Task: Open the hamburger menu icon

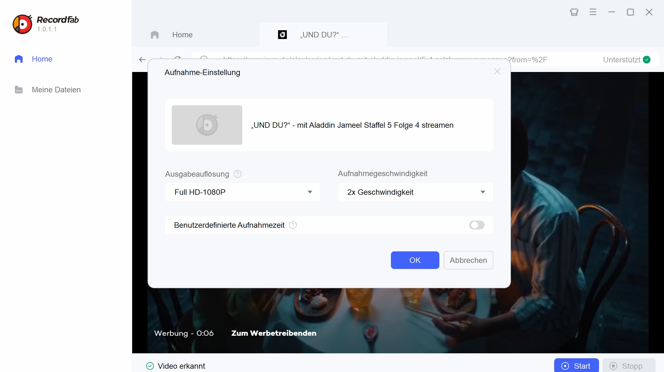Action: pyautogui.click(x=593, y=12)
